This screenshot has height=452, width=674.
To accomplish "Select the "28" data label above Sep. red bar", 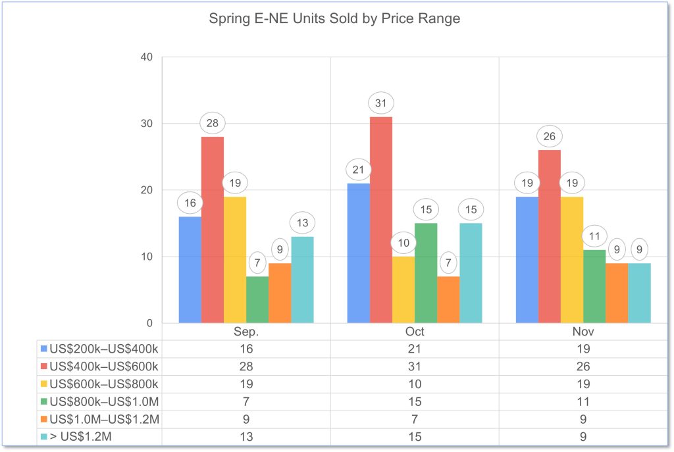I will click(x=213, y=123).
